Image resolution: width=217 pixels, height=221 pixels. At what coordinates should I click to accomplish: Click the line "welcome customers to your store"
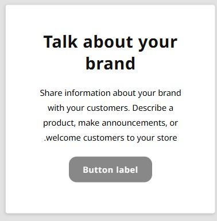coord(110,138)
